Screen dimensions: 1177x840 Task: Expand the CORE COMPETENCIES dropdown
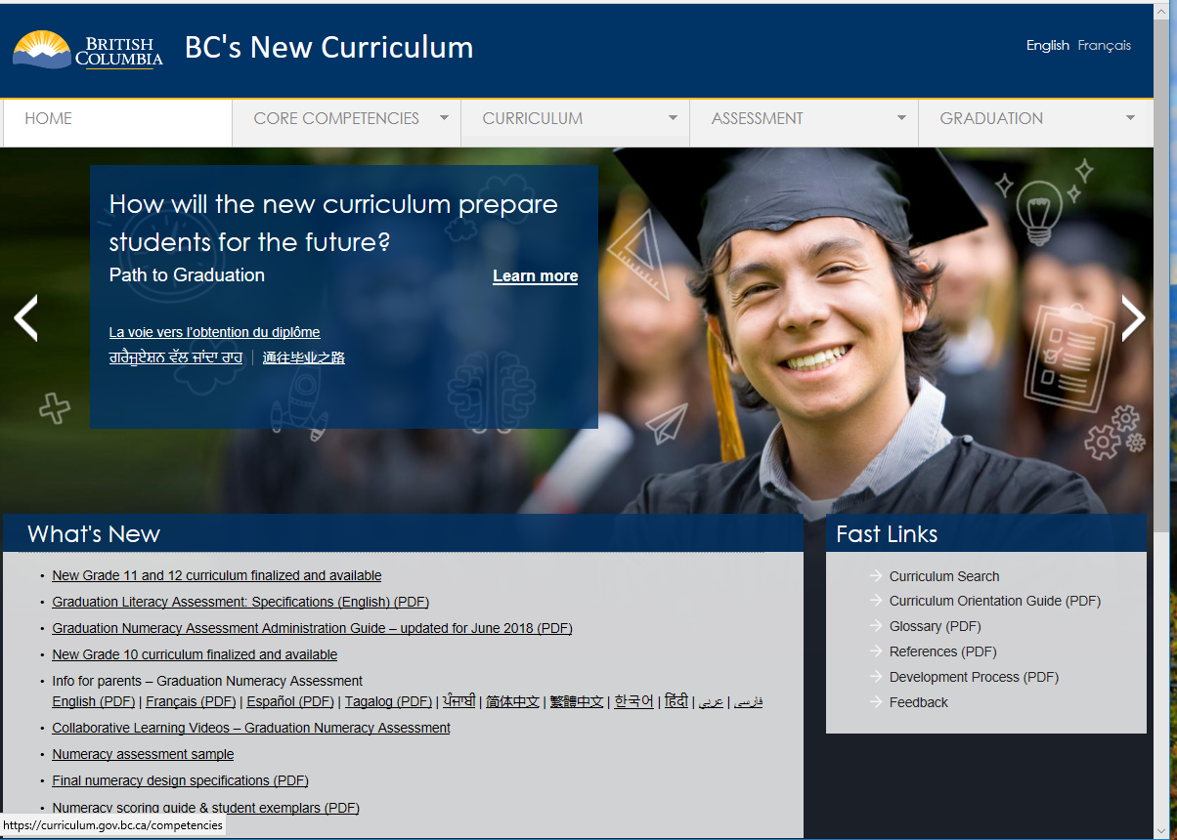(x=443, y=118)
